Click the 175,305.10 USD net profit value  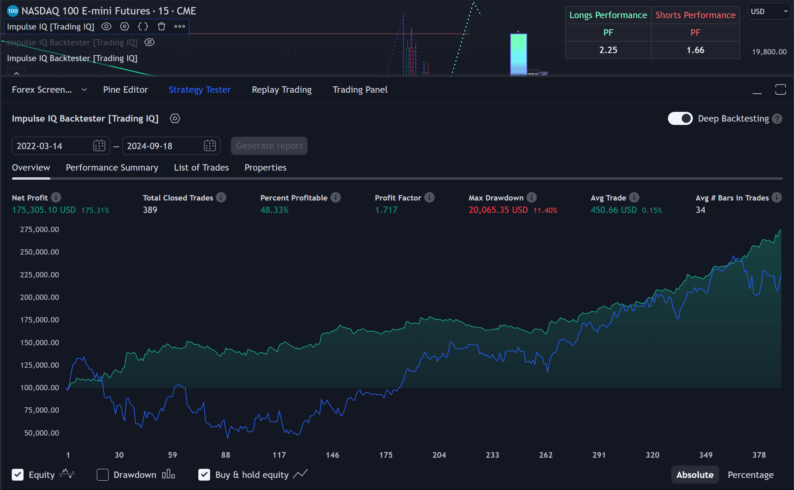[x=44, y=210]
